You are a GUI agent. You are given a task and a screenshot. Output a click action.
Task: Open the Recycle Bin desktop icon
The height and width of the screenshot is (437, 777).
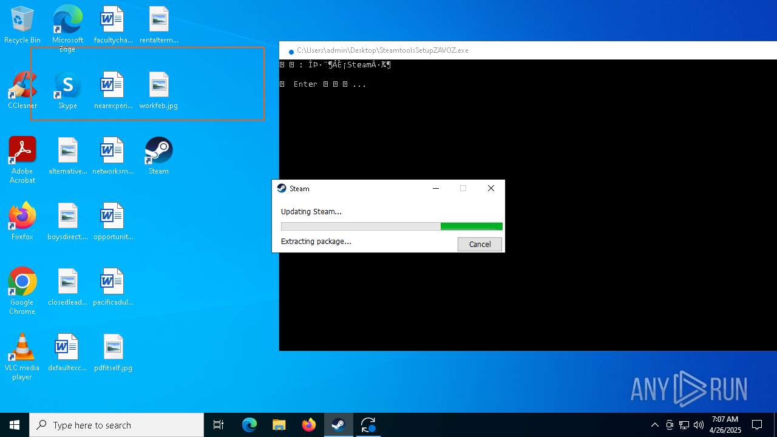(x=22, y=25)
